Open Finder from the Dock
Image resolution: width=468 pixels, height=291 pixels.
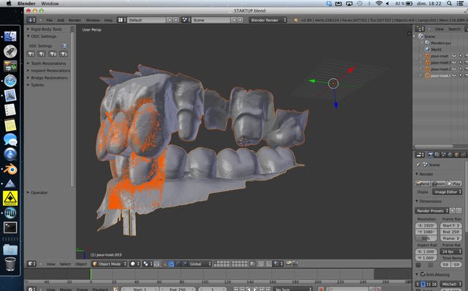pos(10,37)
